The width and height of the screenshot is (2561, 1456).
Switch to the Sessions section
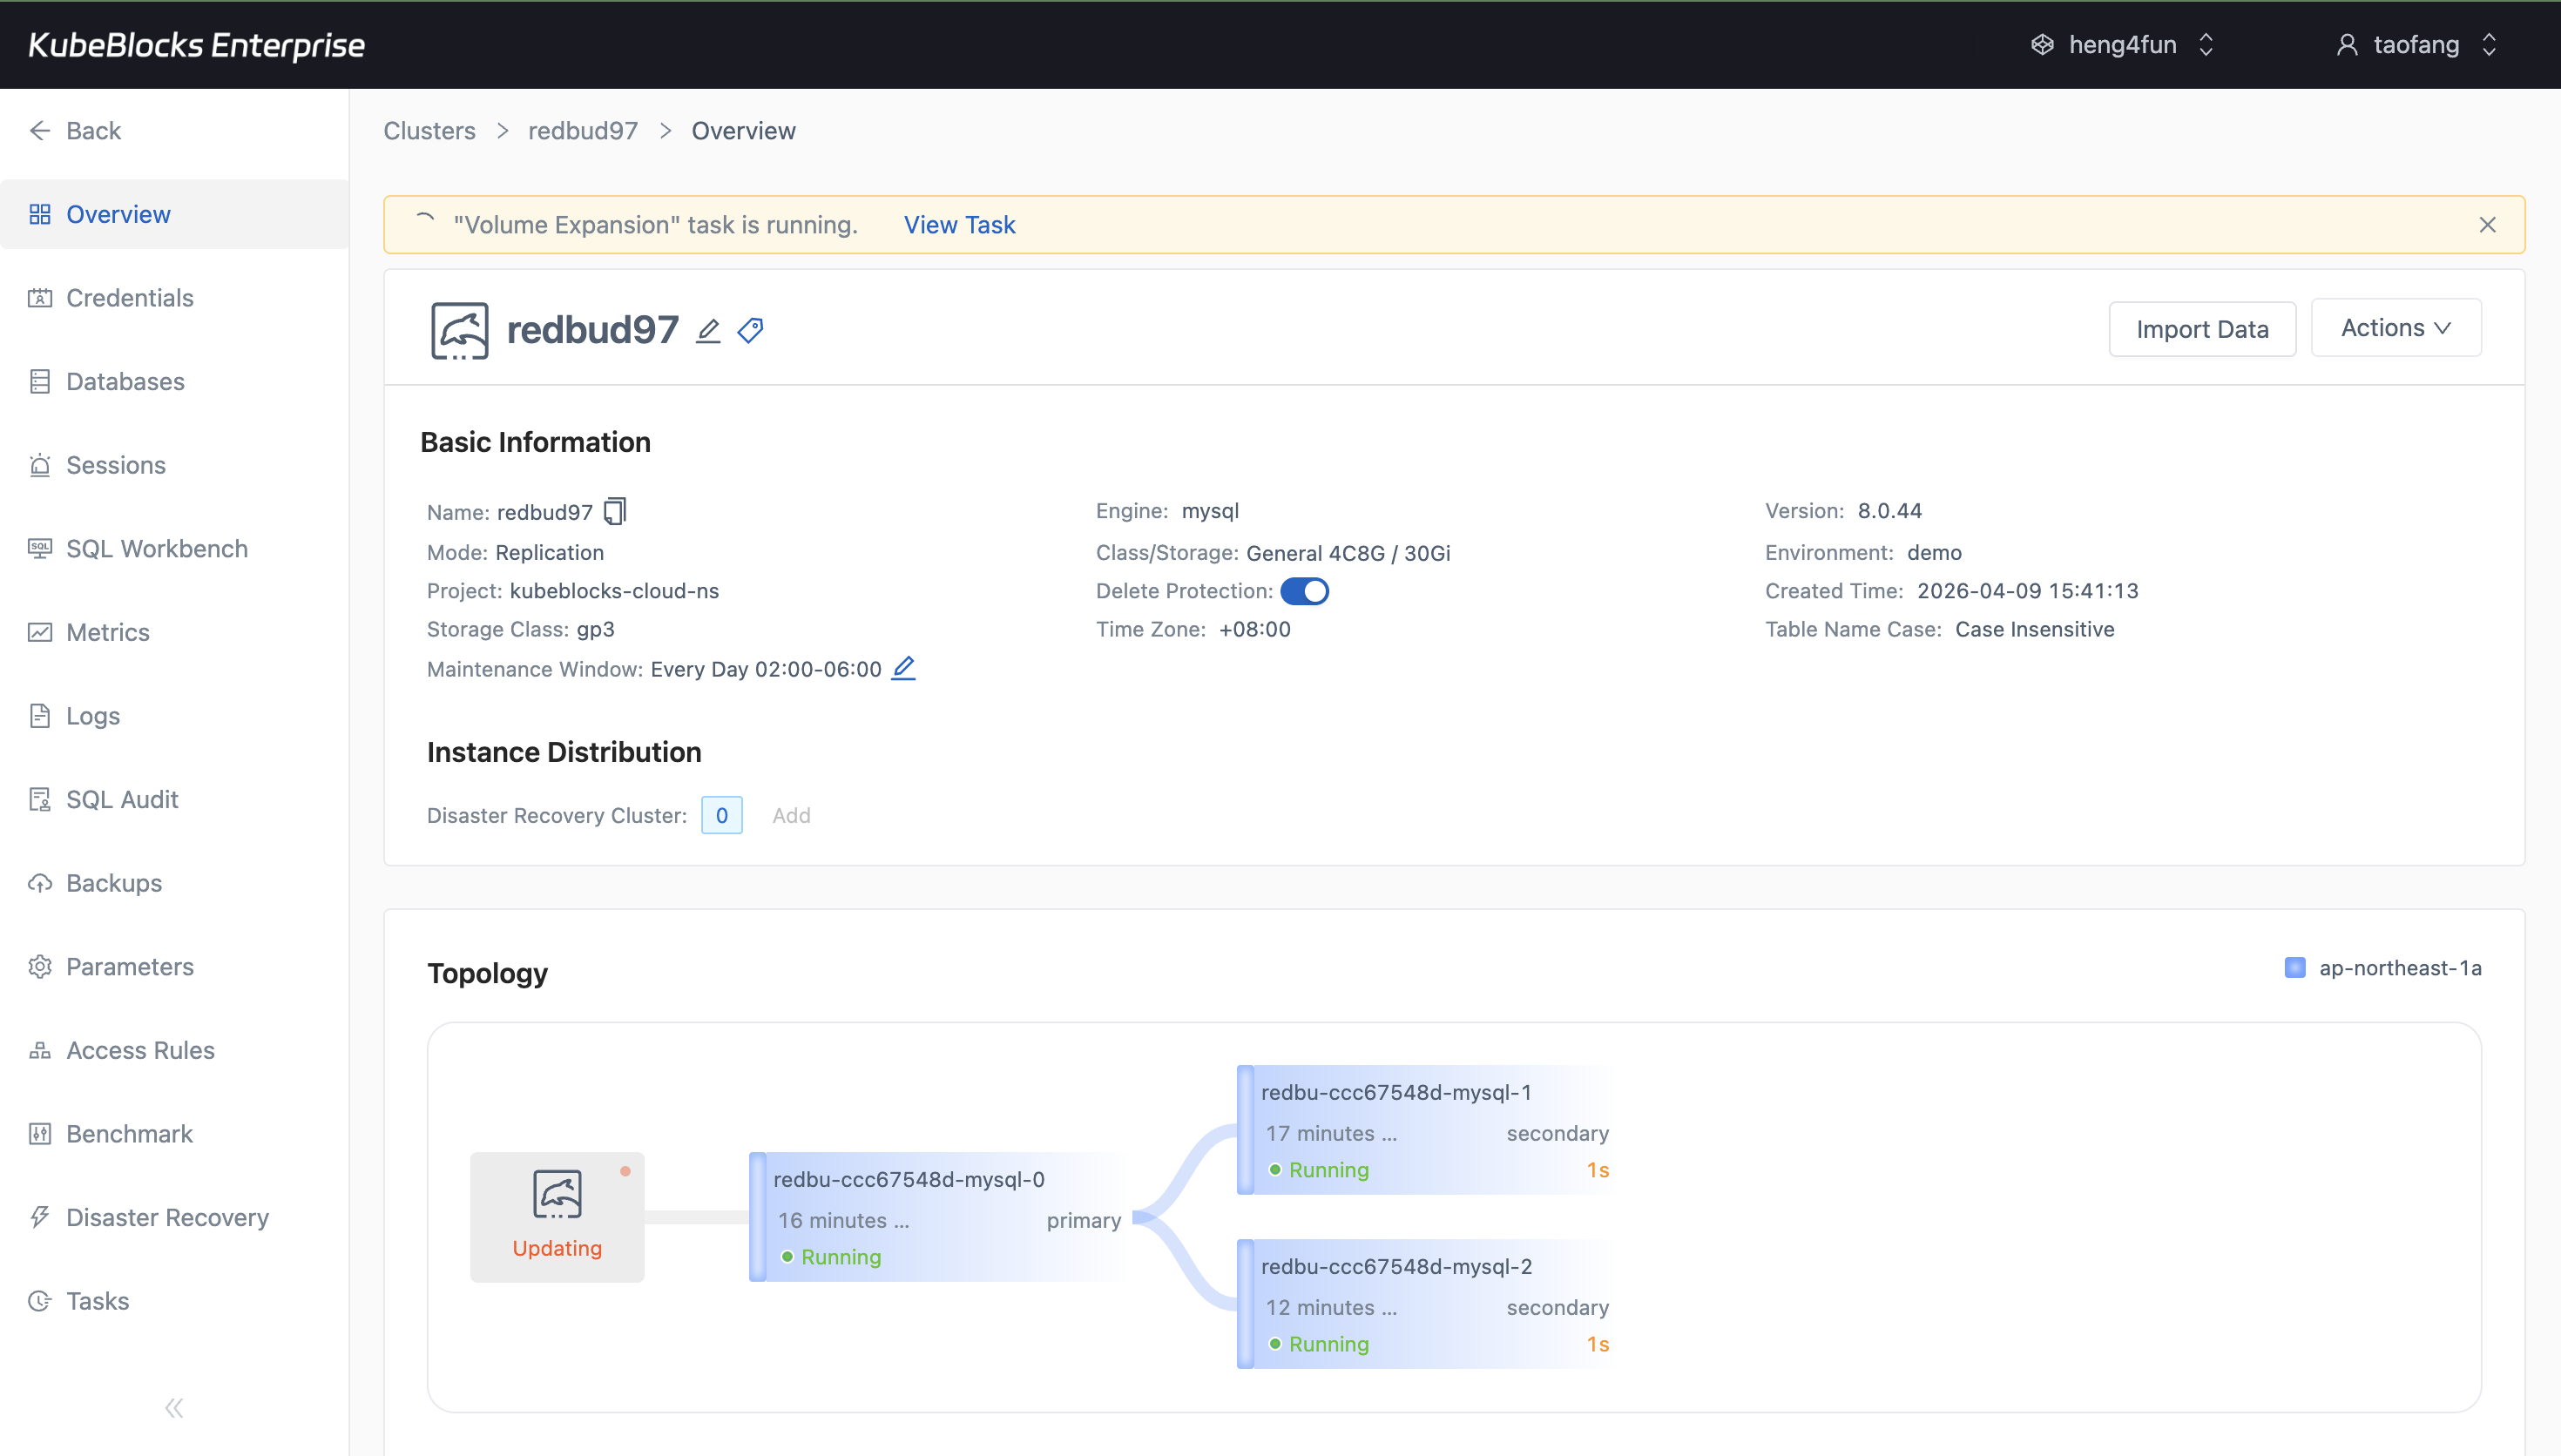coord(116,464)
